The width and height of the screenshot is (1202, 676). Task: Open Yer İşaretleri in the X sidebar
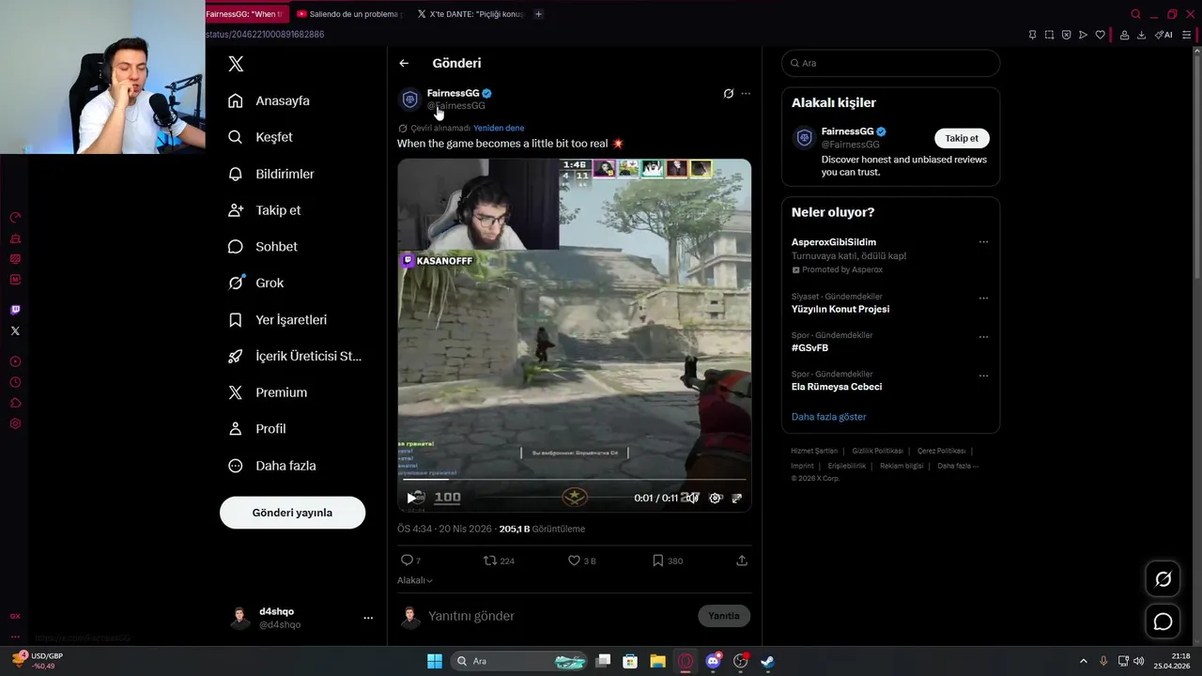point(278,319)
